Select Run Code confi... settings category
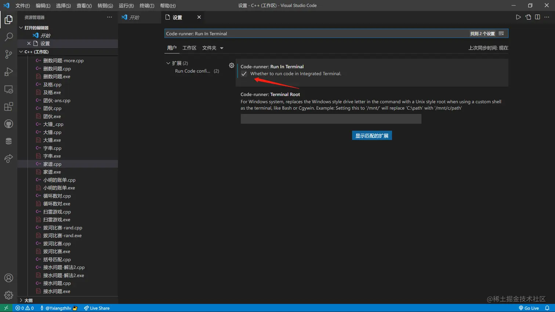The width and height of the screenshot is (555, 312). 197,71
